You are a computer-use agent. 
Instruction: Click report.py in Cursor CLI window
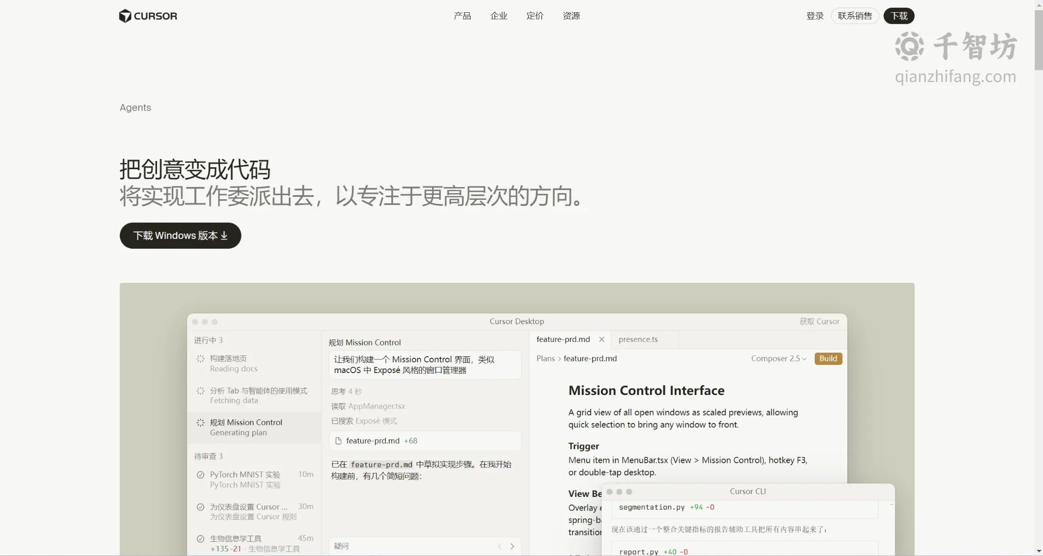tap(638, 552)
